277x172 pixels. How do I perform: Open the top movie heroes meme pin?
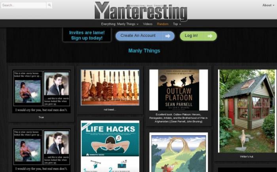(42, 92)
